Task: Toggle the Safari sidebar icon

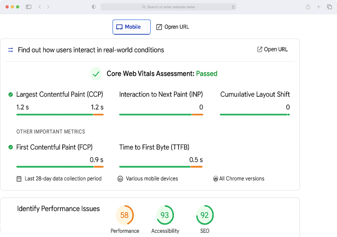Action: tap(28, 7)
